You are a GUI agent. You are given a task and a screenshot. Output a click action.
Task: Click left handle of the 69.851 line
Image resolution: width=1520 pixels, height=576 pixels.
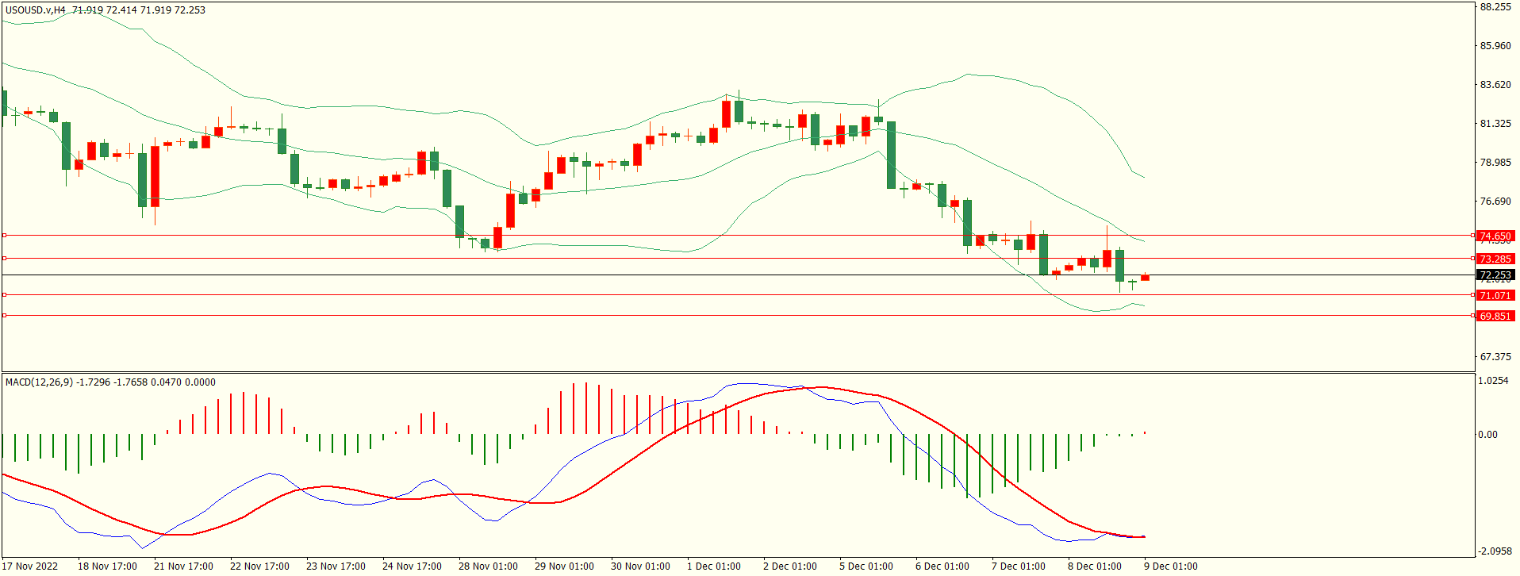pyautogui.click(x=5, y=316)
